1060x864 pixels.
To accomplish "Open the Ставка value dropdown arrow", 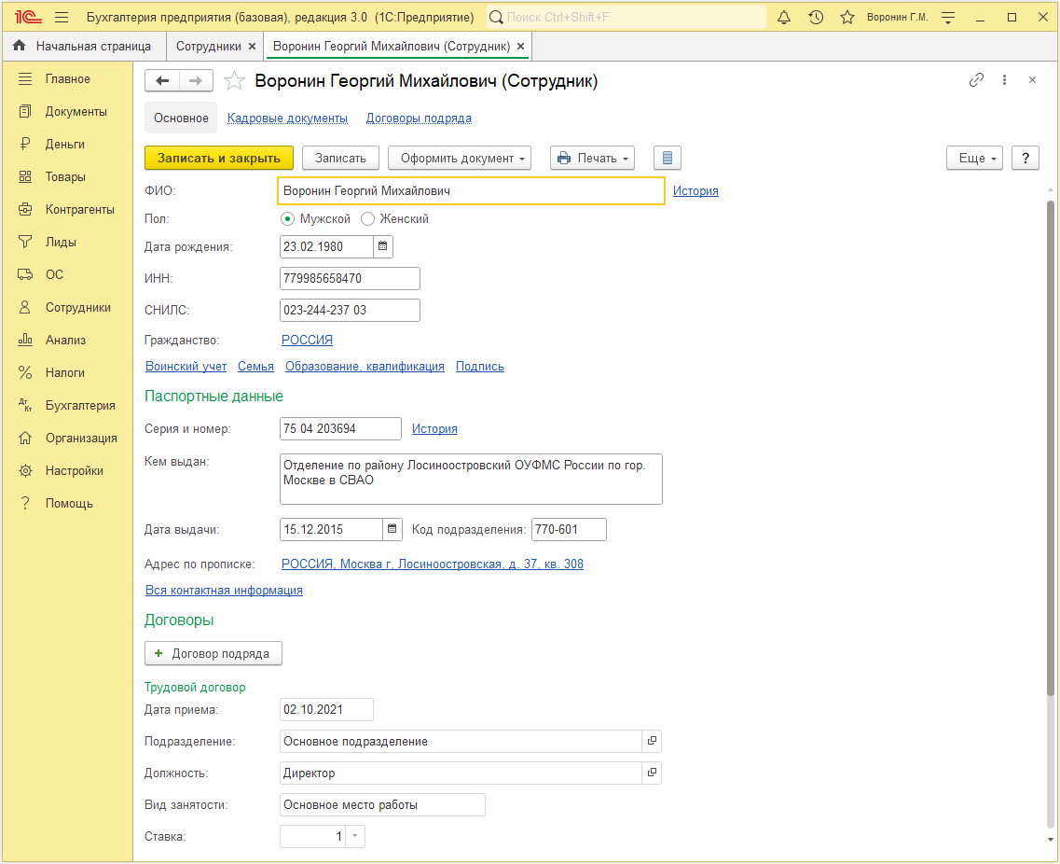I will point(355,836).
